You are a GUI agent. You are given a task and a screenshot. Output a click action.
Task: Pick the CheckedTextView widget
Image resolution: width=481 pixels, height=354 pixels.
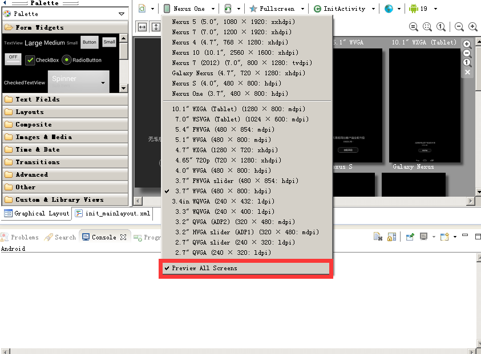pos(24,83)
